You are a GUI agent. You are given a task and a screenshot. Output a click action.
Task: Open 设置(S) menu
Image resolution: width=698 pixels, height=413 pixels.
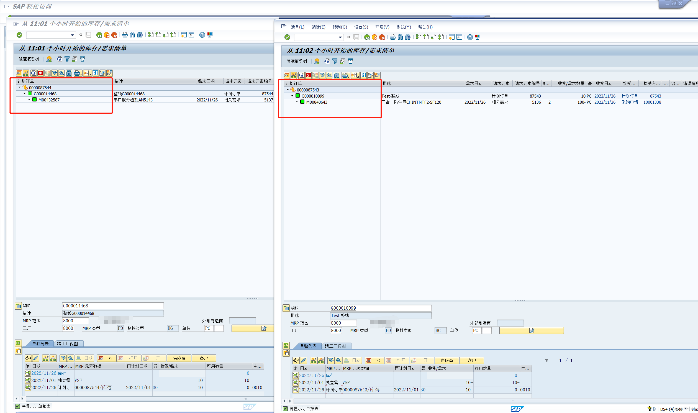coord(361,27)
